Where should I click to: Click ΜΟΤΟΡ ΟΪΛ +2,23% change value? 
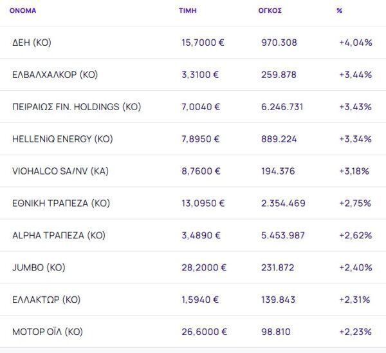click(355, 332)
